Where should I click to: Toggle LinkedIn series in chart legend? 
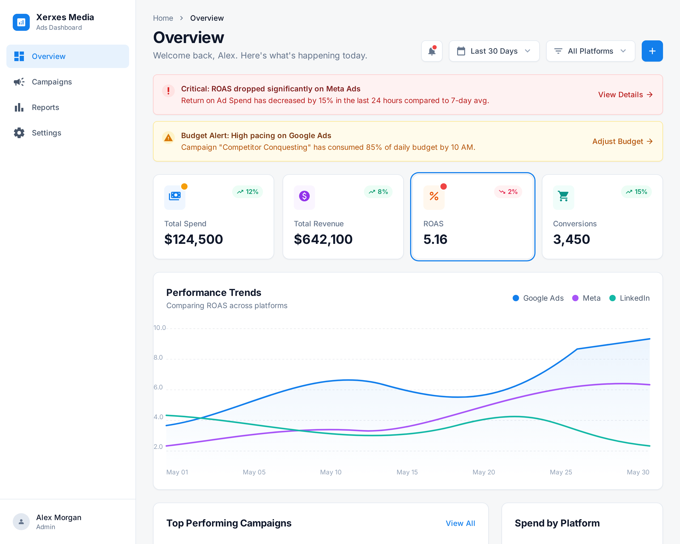(629, 298)
